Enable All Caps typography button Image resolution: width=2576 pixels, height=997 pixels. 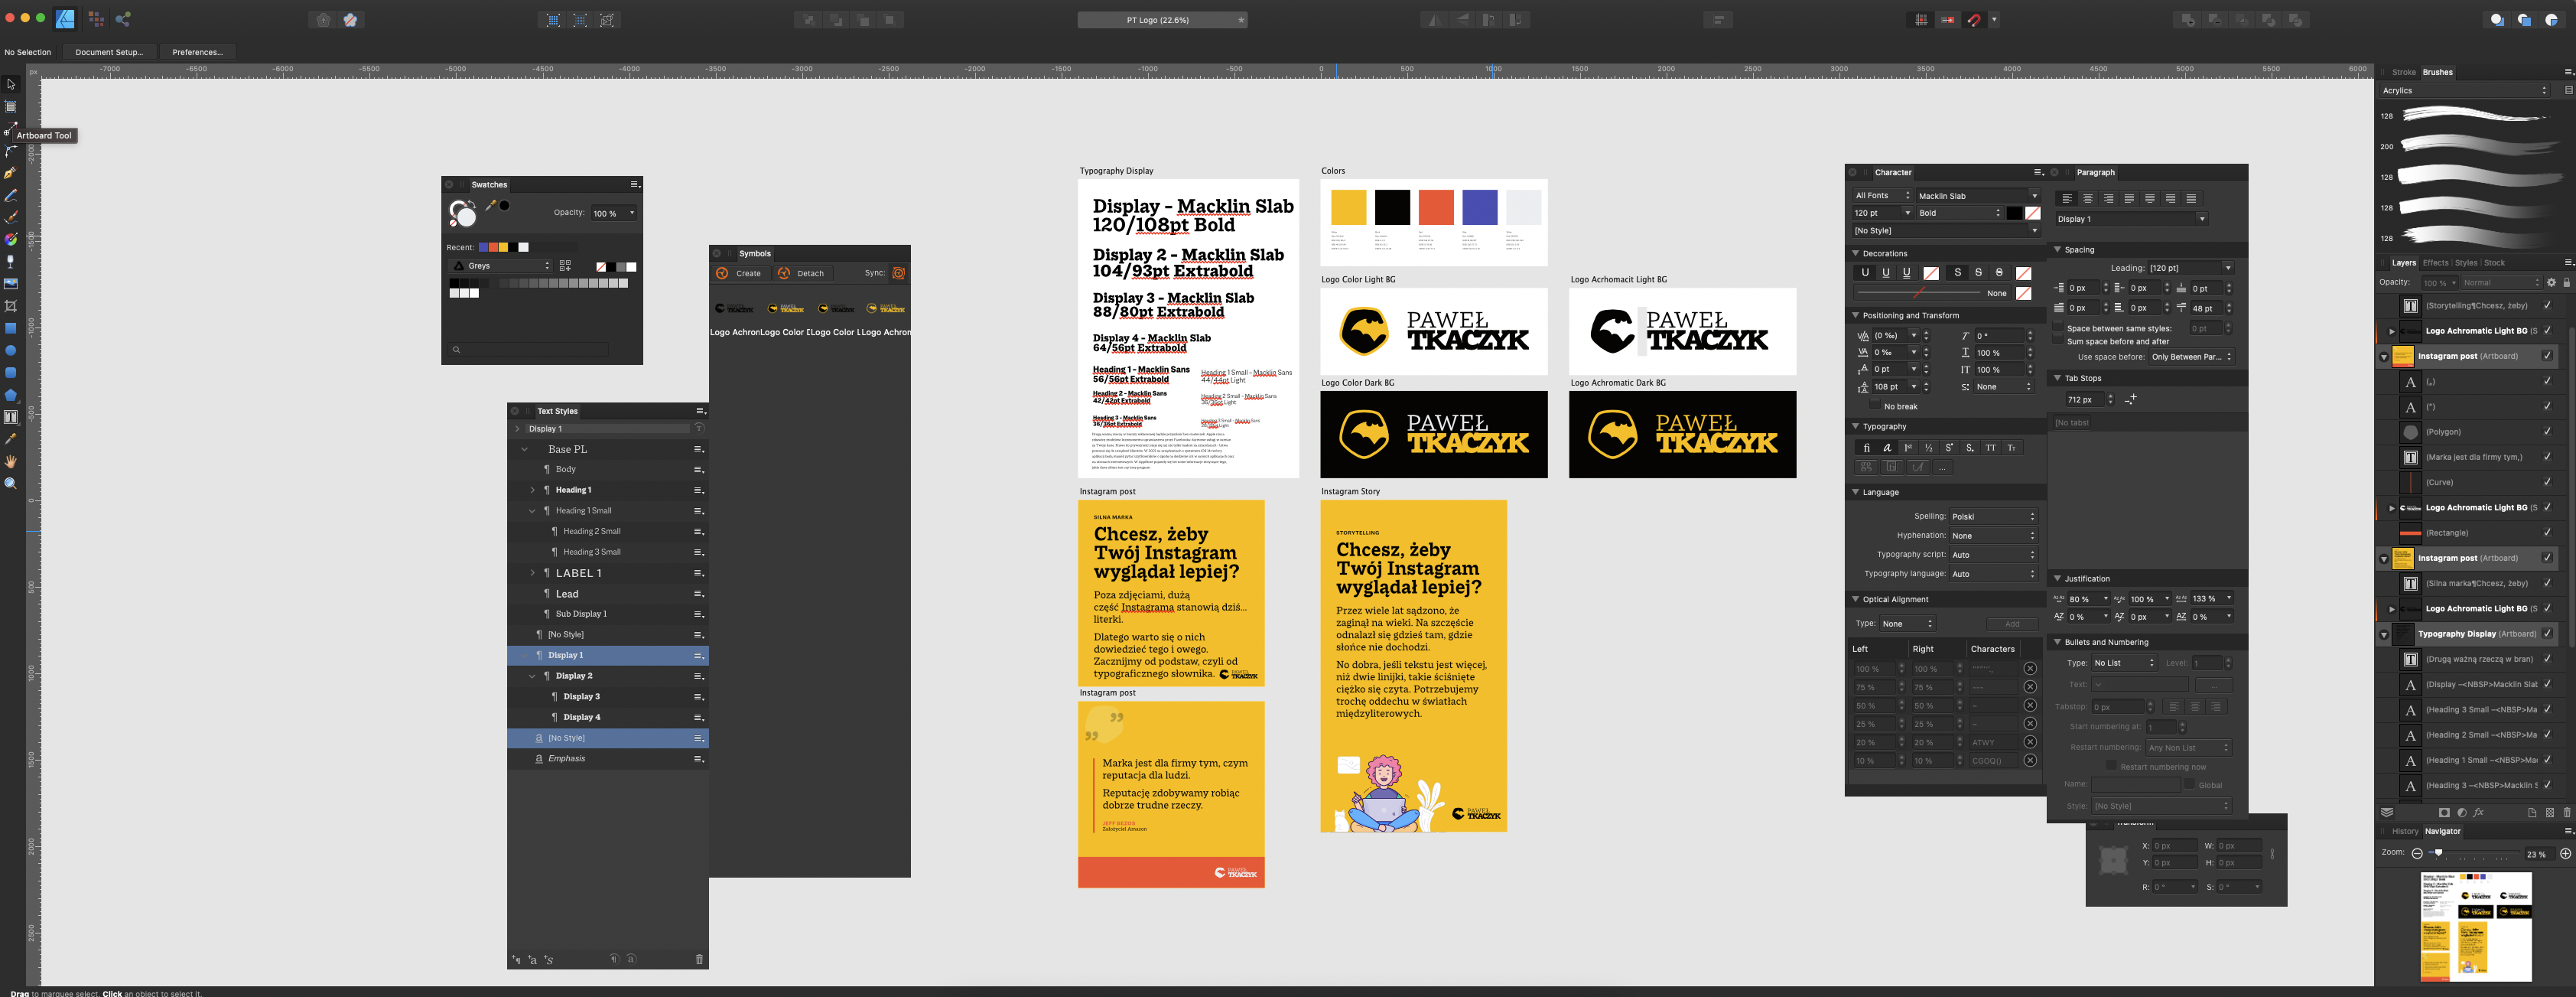point(1991,447)
